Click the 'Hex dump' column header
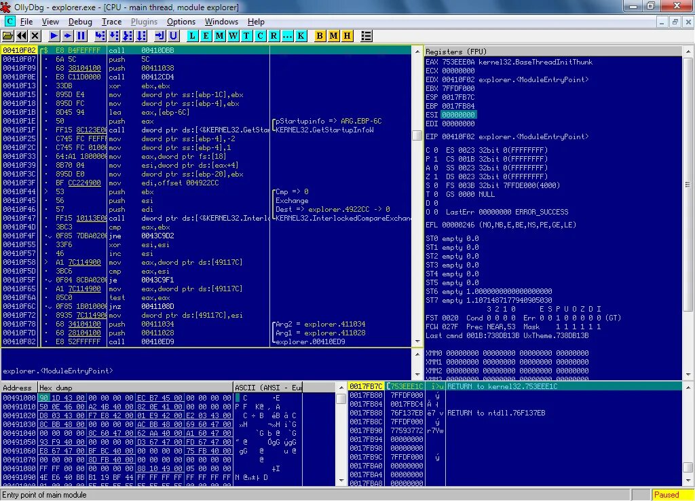Screen dimensions: 695x501 [136, 388]
